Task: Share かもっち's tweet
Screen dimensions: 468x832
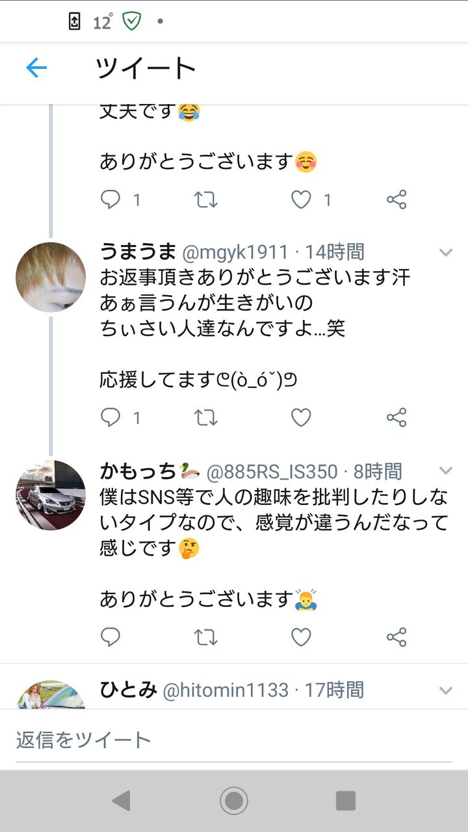Action: coord(396,637)
